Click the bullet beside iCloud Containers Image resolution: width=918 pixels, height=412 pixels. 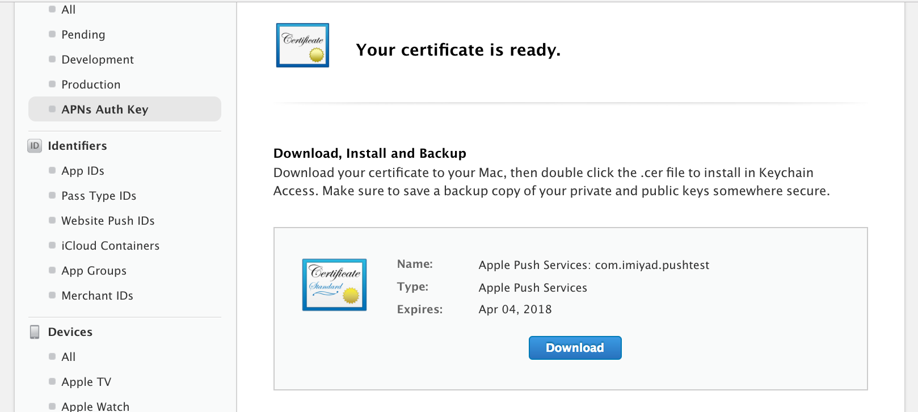[x=52, y=245]
